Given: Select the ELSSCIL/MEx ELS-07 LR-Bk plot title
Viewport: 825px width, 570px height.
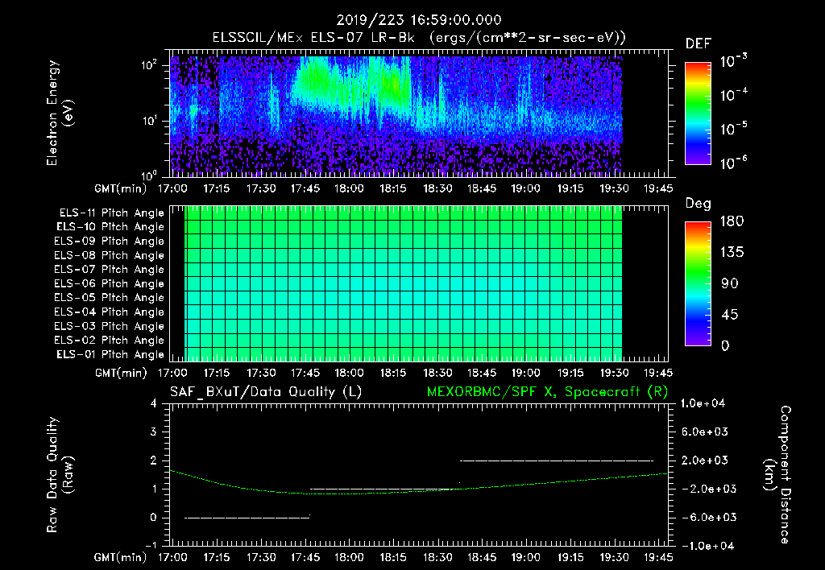Looking at the screenshot, I should (x=419, y=38).
